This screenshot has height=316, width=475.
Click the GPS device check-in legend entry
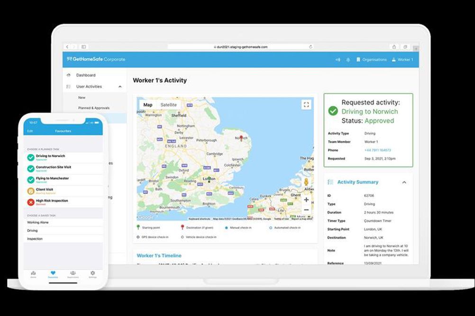pyautogui.click(x=152, y=237)
